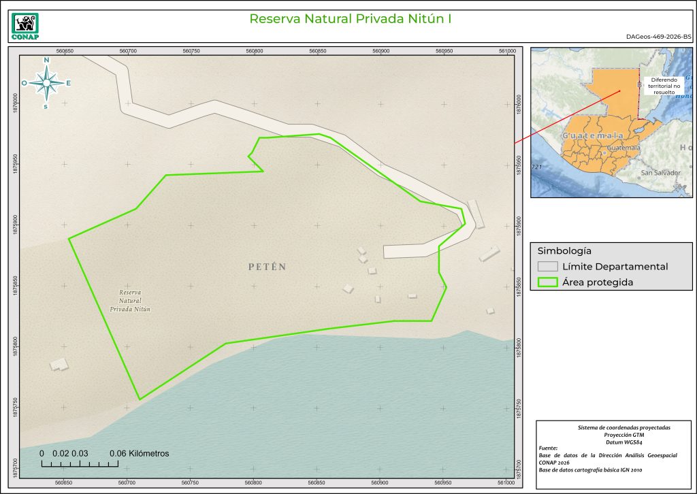Click the CONAP logo
The image size is (697, 494).
point(26,26)
